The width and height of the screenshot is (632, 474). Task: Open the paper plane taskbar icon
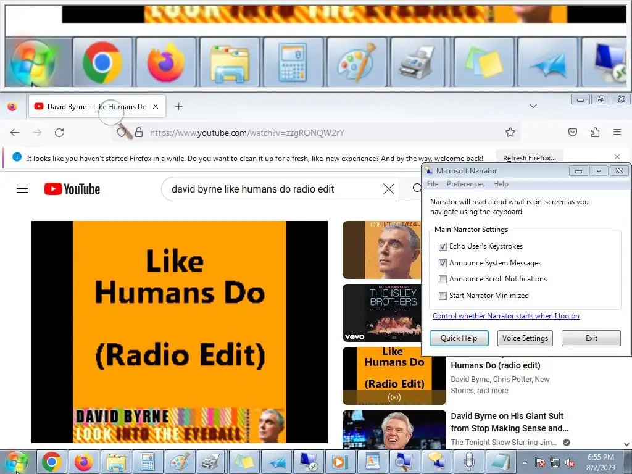[276, 462]
